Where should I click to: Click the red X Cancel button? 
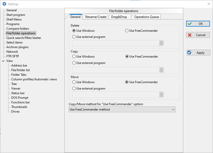198,35
